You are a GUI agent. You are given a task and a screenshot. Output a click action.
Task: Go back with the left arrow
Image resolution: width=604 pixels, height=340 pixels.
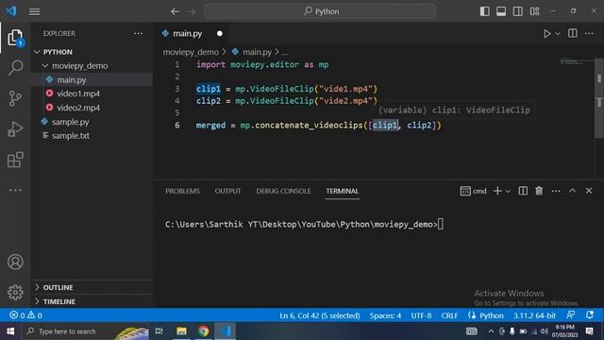pos(175,11)
